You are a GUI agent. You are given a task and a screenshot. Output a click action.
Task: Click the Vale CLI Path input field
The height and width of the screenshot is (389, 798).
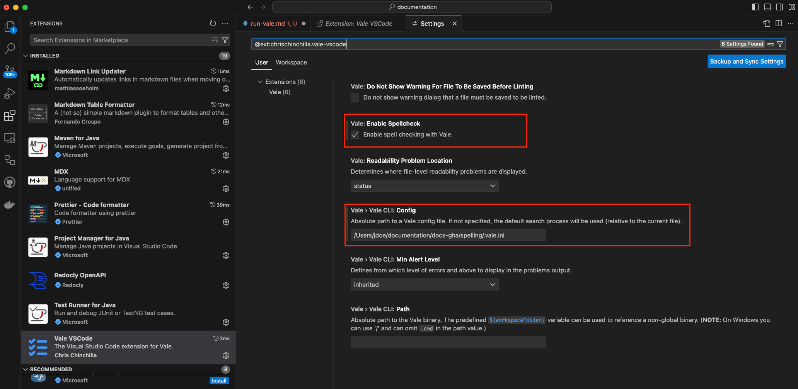(447, 342)
